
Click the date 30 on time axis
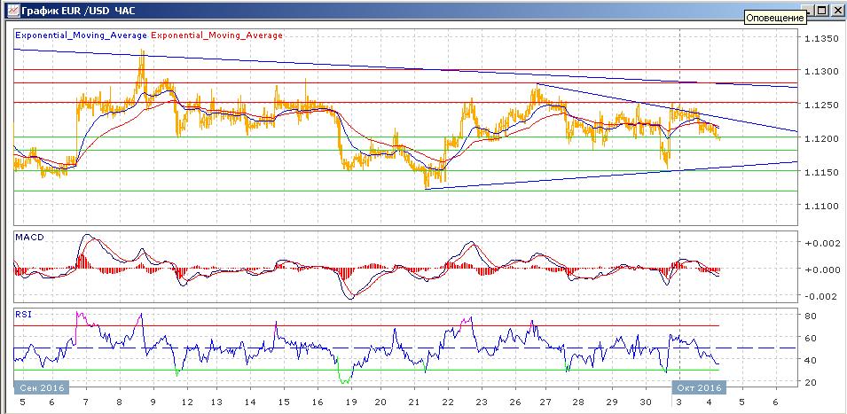pyautogui.click(x=646, y=402)
